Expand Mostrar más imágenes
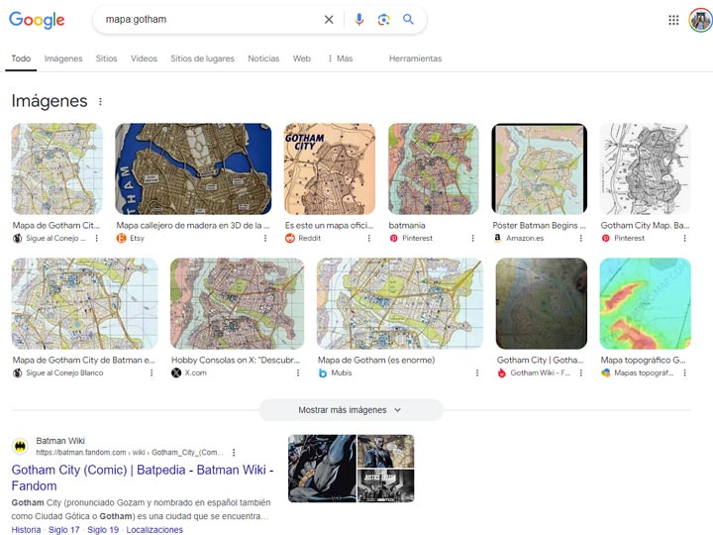Image resolution: width=713 pixels, height=535 pixels. (351, 410)
